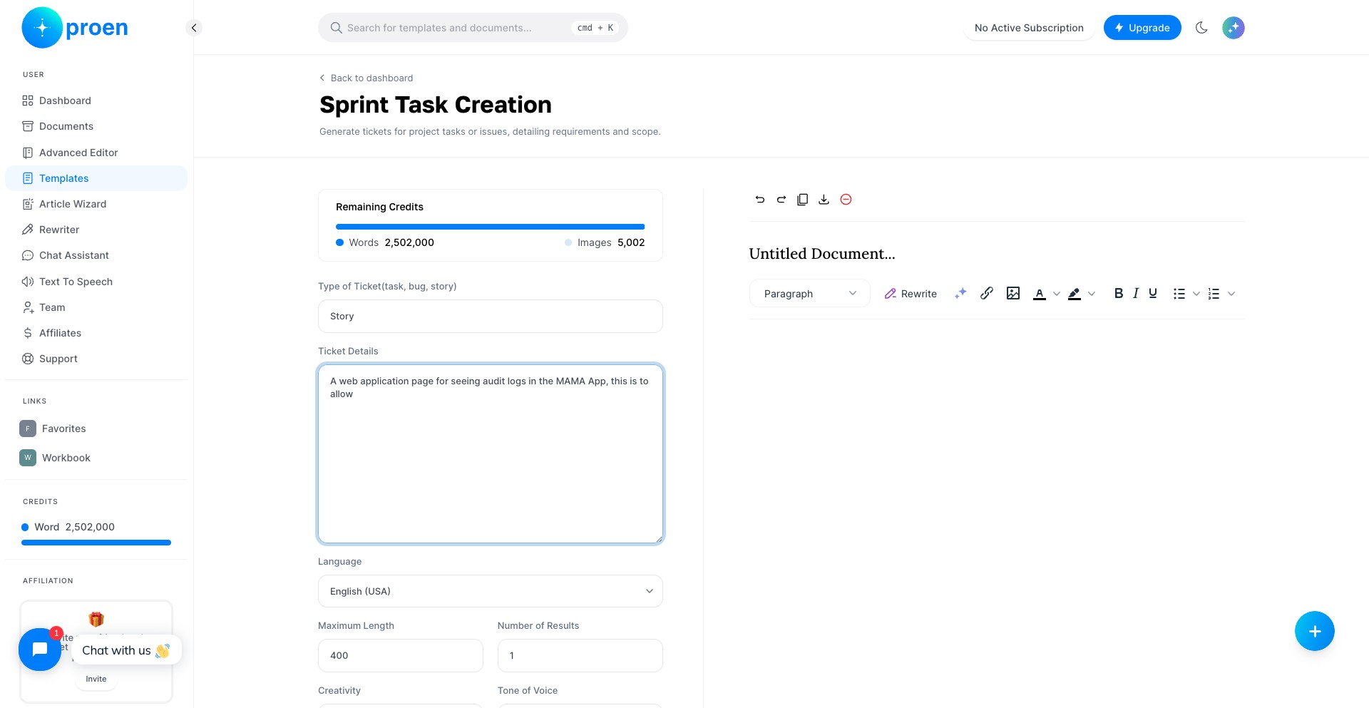Open Chat Assistant from the sidebar
1369x708 pixels.
click(96, 255)
